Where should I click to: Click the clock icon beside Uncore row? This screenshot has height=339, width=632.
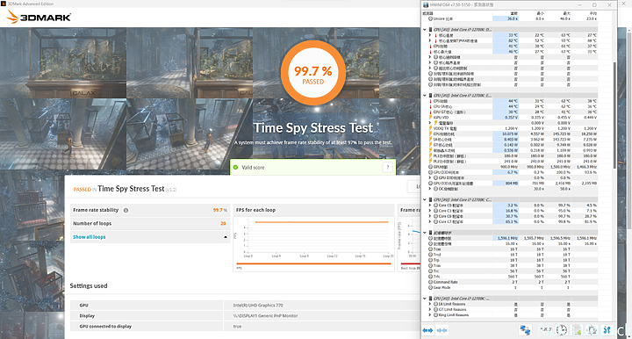(430, 19)
